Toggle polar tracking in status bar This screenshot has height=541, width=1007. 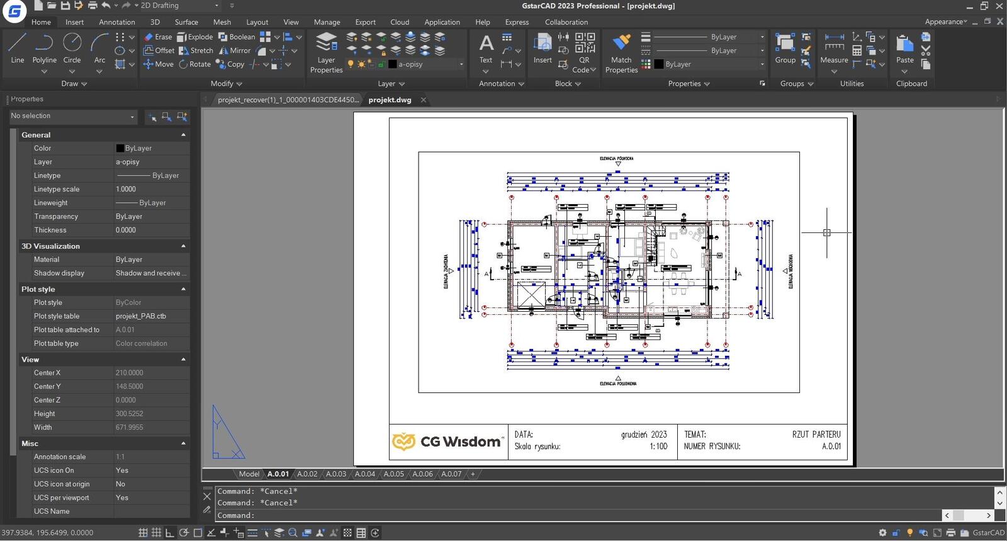pyautogui.click(x=184, y=533)
